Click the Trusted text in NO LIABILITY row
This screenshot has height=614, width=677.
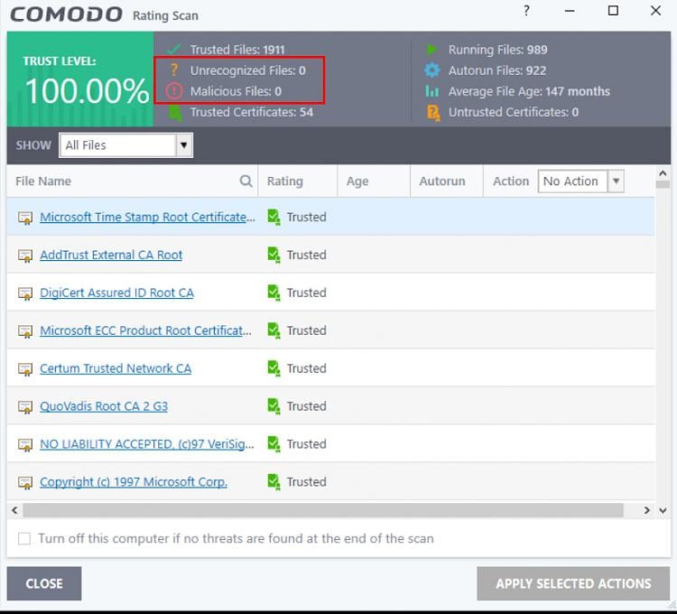(307, 444)
